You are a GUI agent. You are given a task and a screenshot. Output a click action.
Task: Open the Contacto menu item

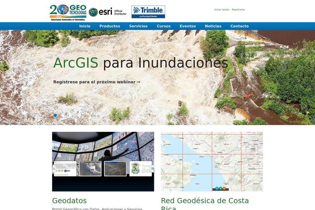[x=239, y=26]
